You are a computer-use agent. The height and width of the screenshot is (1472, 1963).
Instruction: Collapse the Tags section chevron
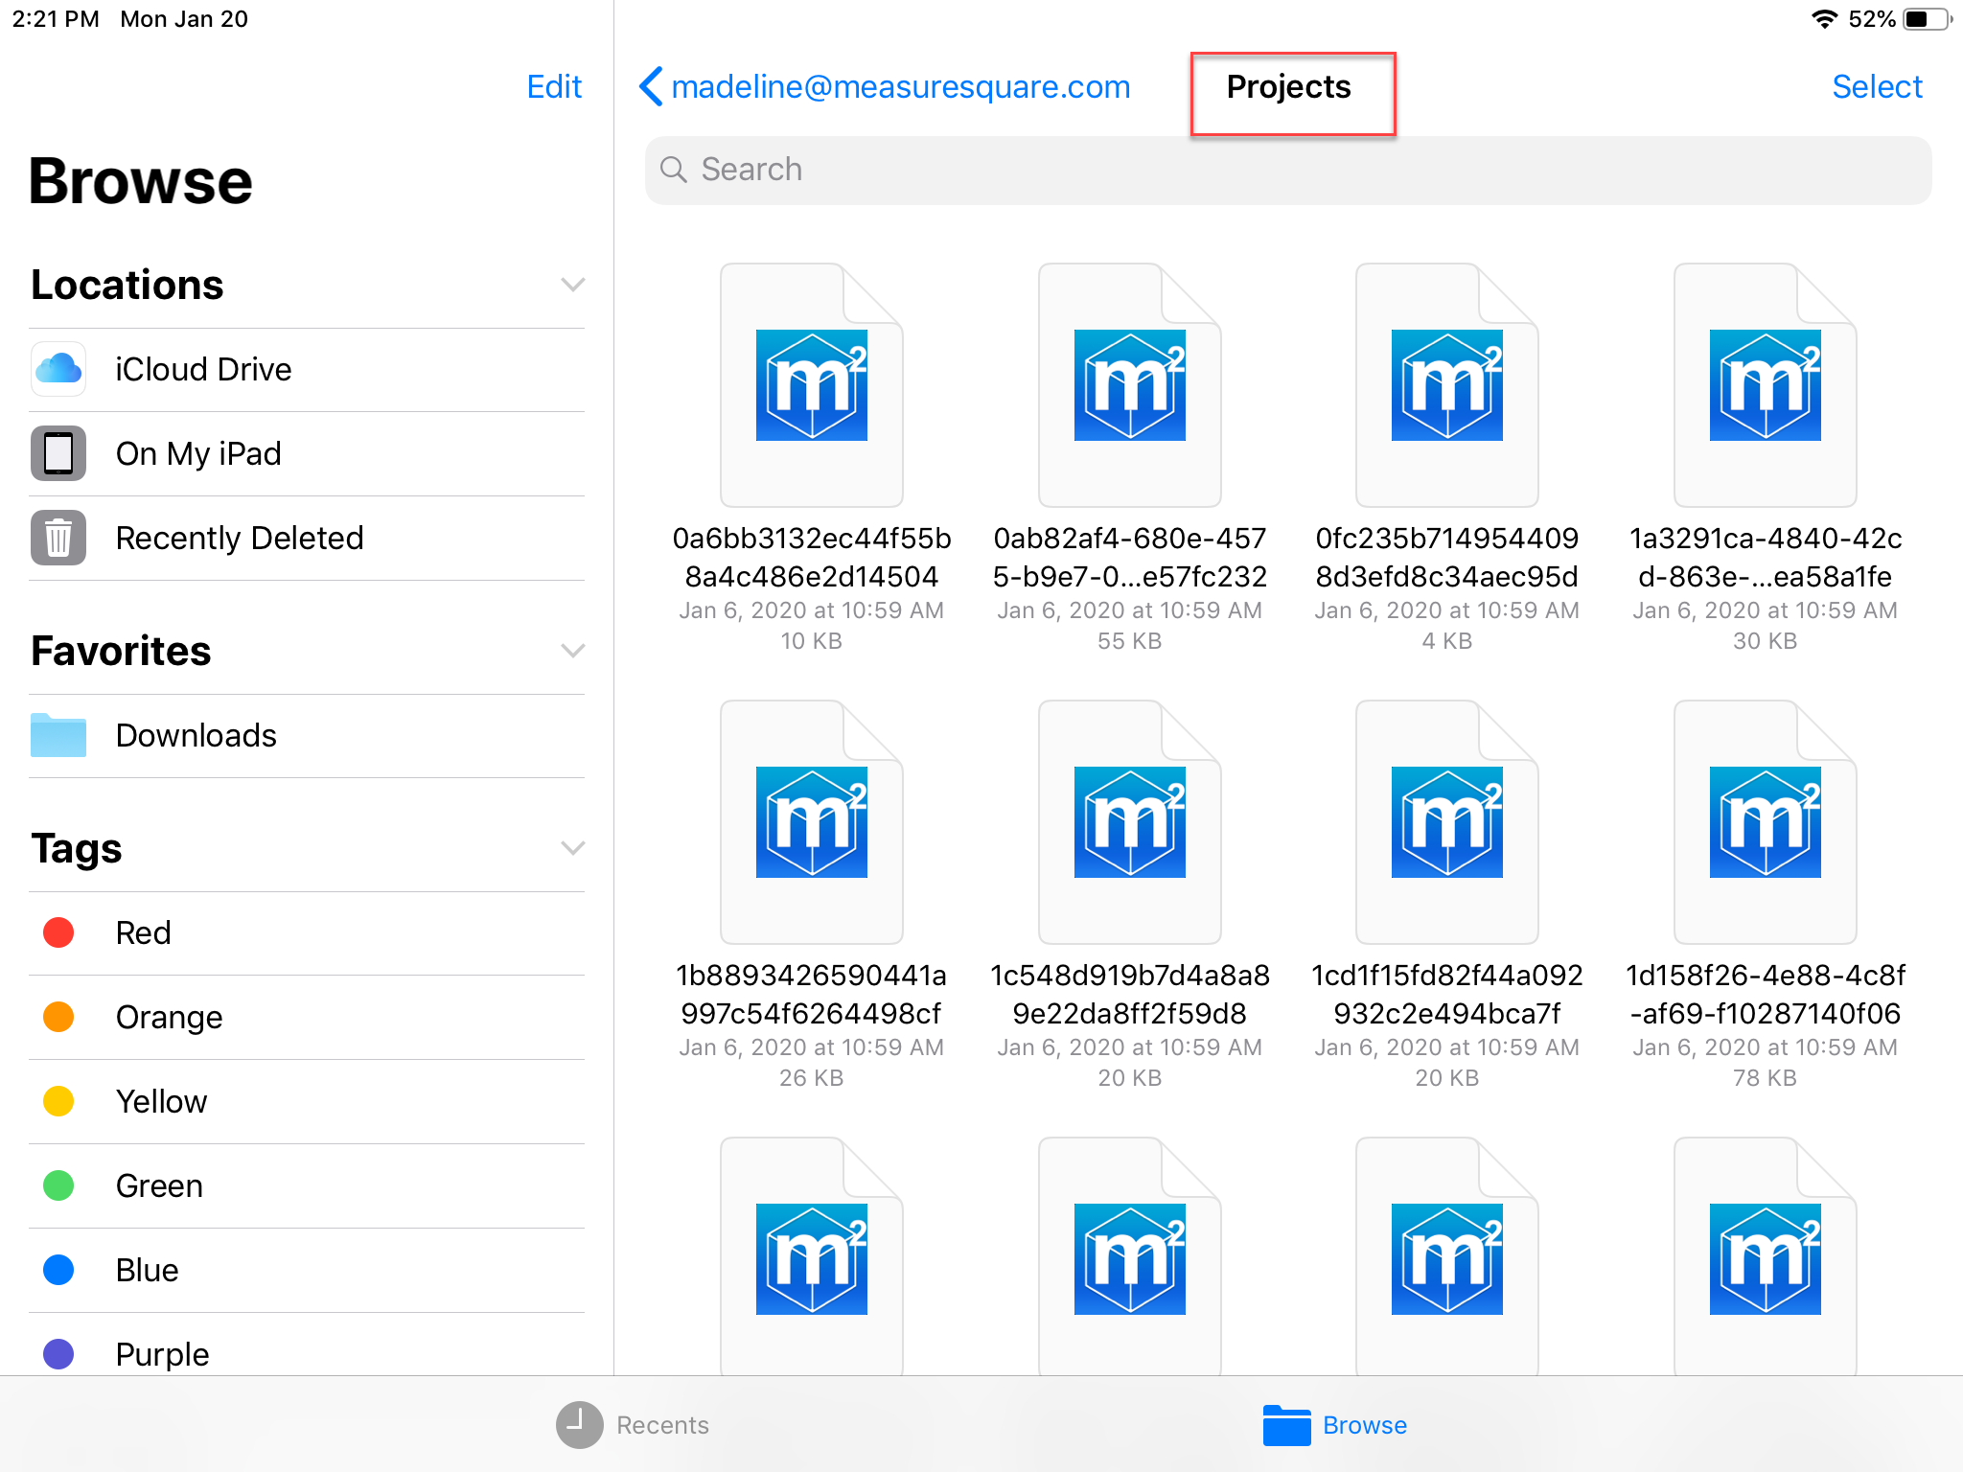coord(572,848)
